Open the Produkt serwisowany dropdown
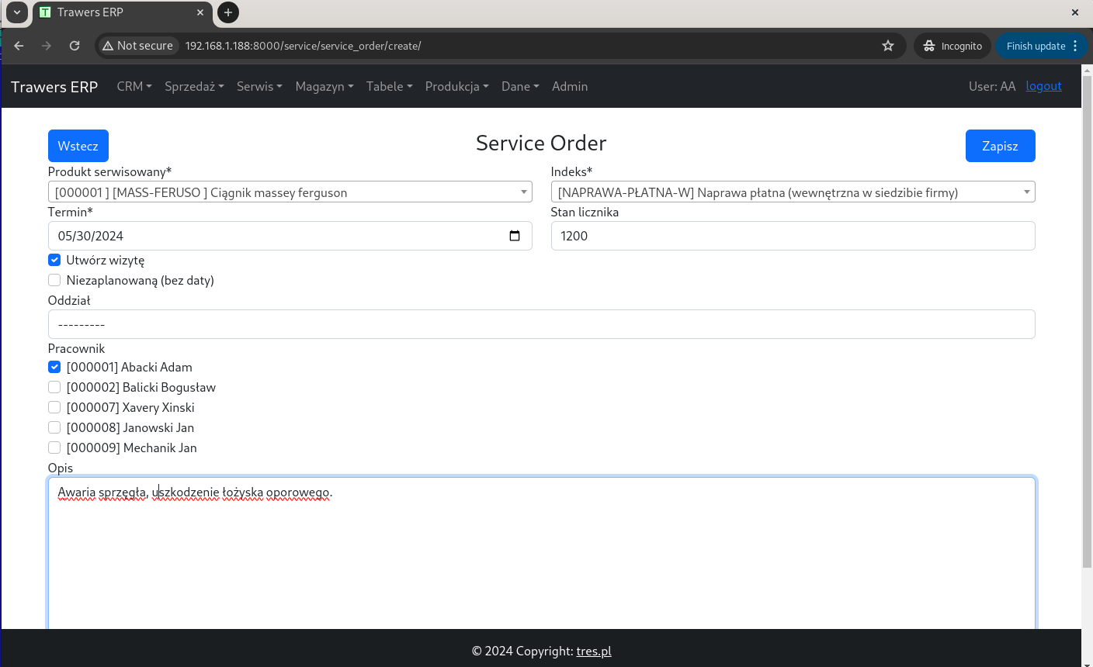The image size is (1093, 667). [x=290, y=192]
